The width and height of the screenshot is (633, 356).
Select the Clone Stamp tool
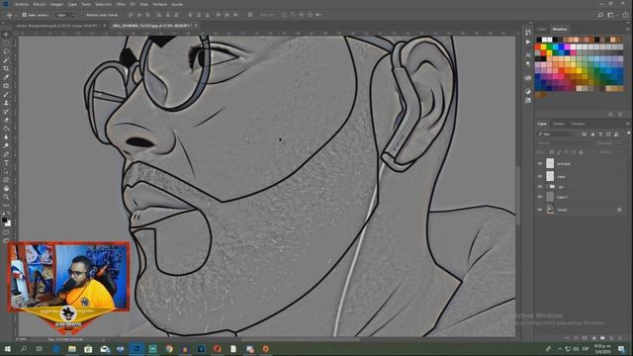coord(6,103)
